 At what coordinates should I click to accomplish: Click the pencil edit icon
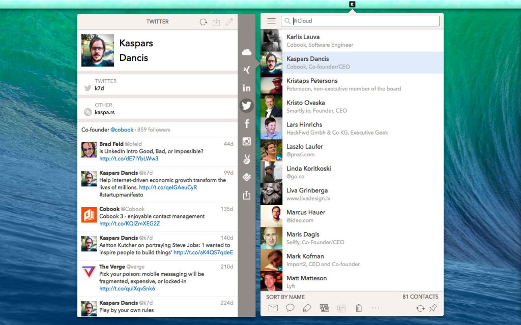[x=229, y=22]
